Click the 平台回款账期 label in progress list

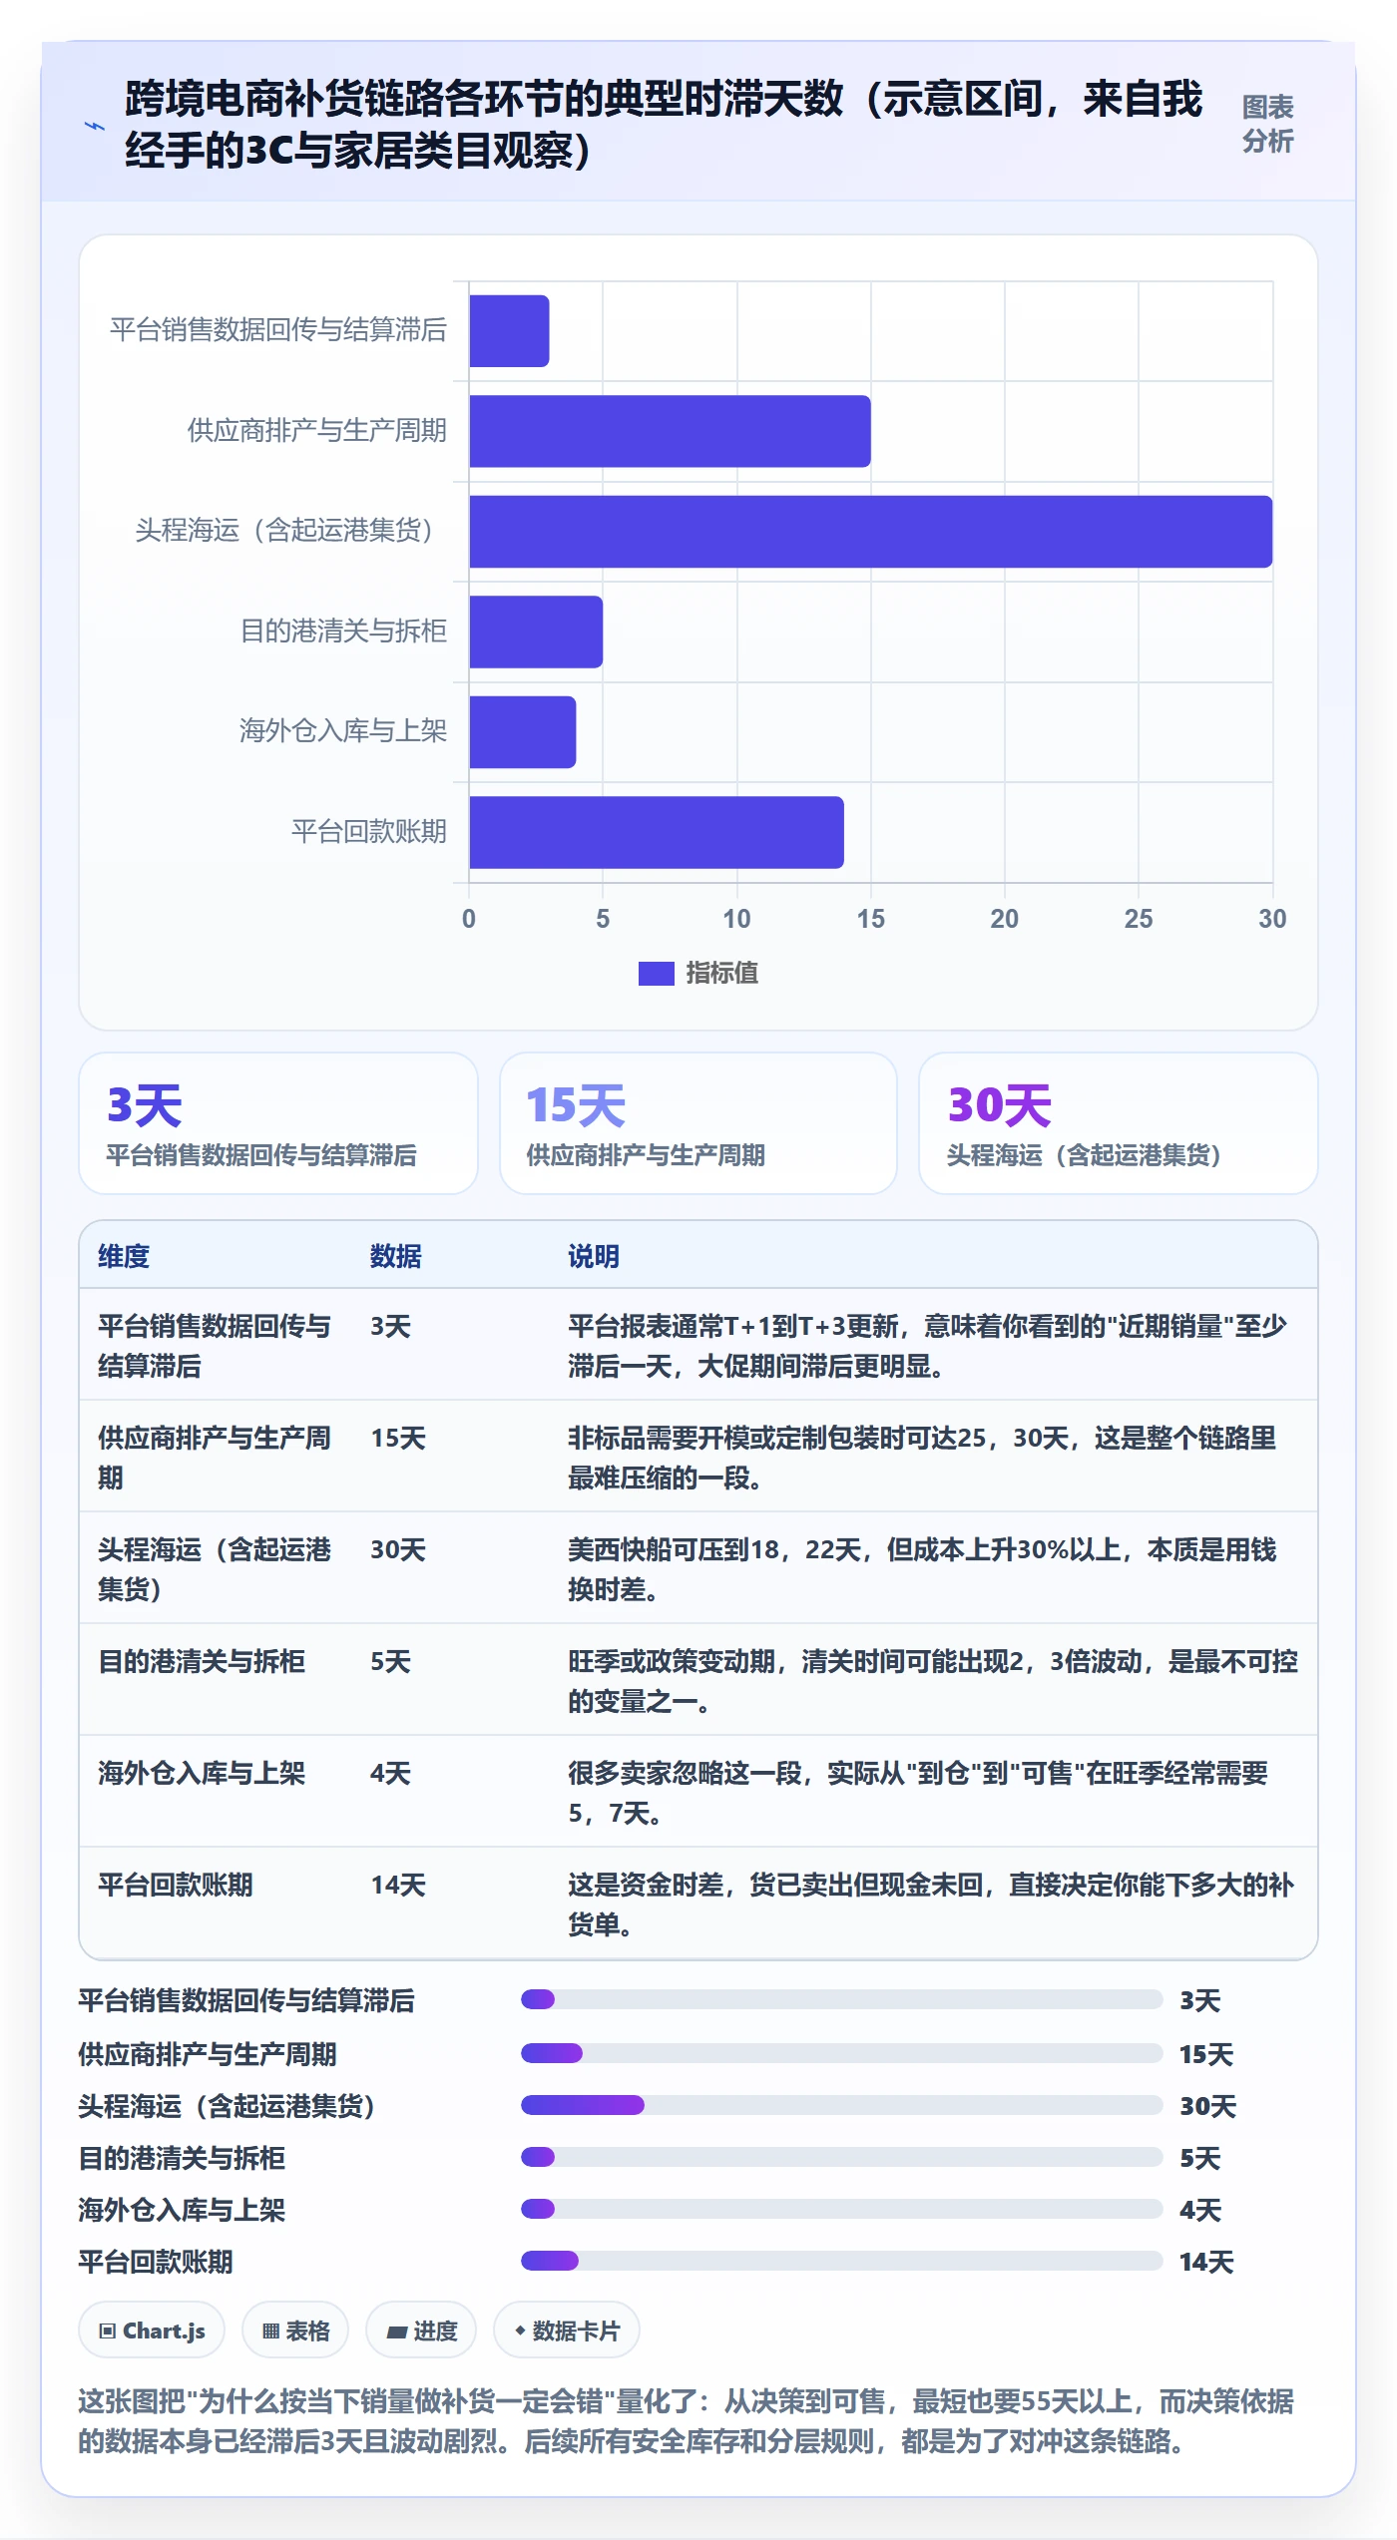156,2262
